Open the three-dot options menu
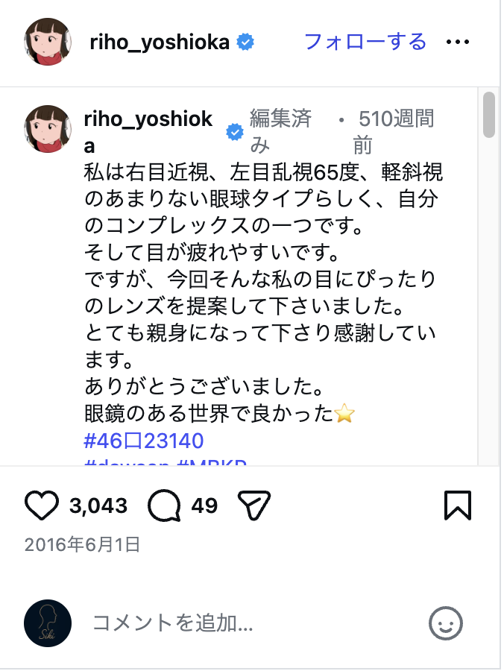Image resolution: width=504 pixels, height=671 pixels. tap(458, 42)
